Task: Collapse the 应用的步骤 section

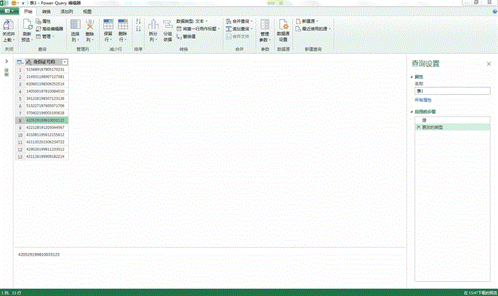Action: click(412, 112)
